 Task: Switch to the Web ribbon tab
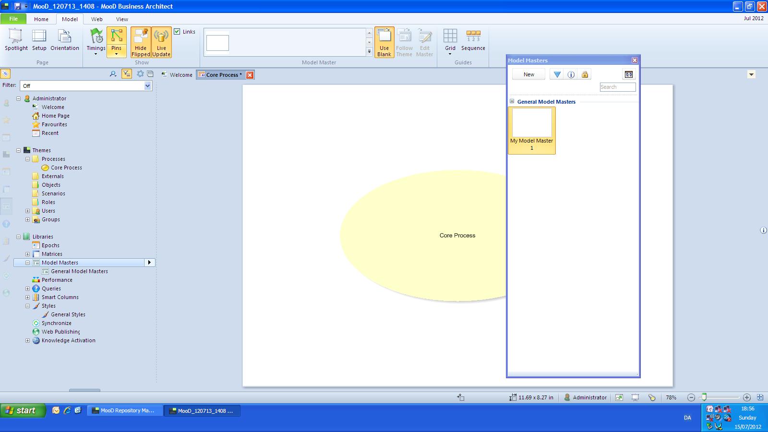[97, 19]
